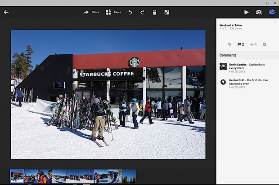Click Devin Sandoz's avatar
Image resolution: width=279 pixels, height=185 pixels.
tap(223, 66)
